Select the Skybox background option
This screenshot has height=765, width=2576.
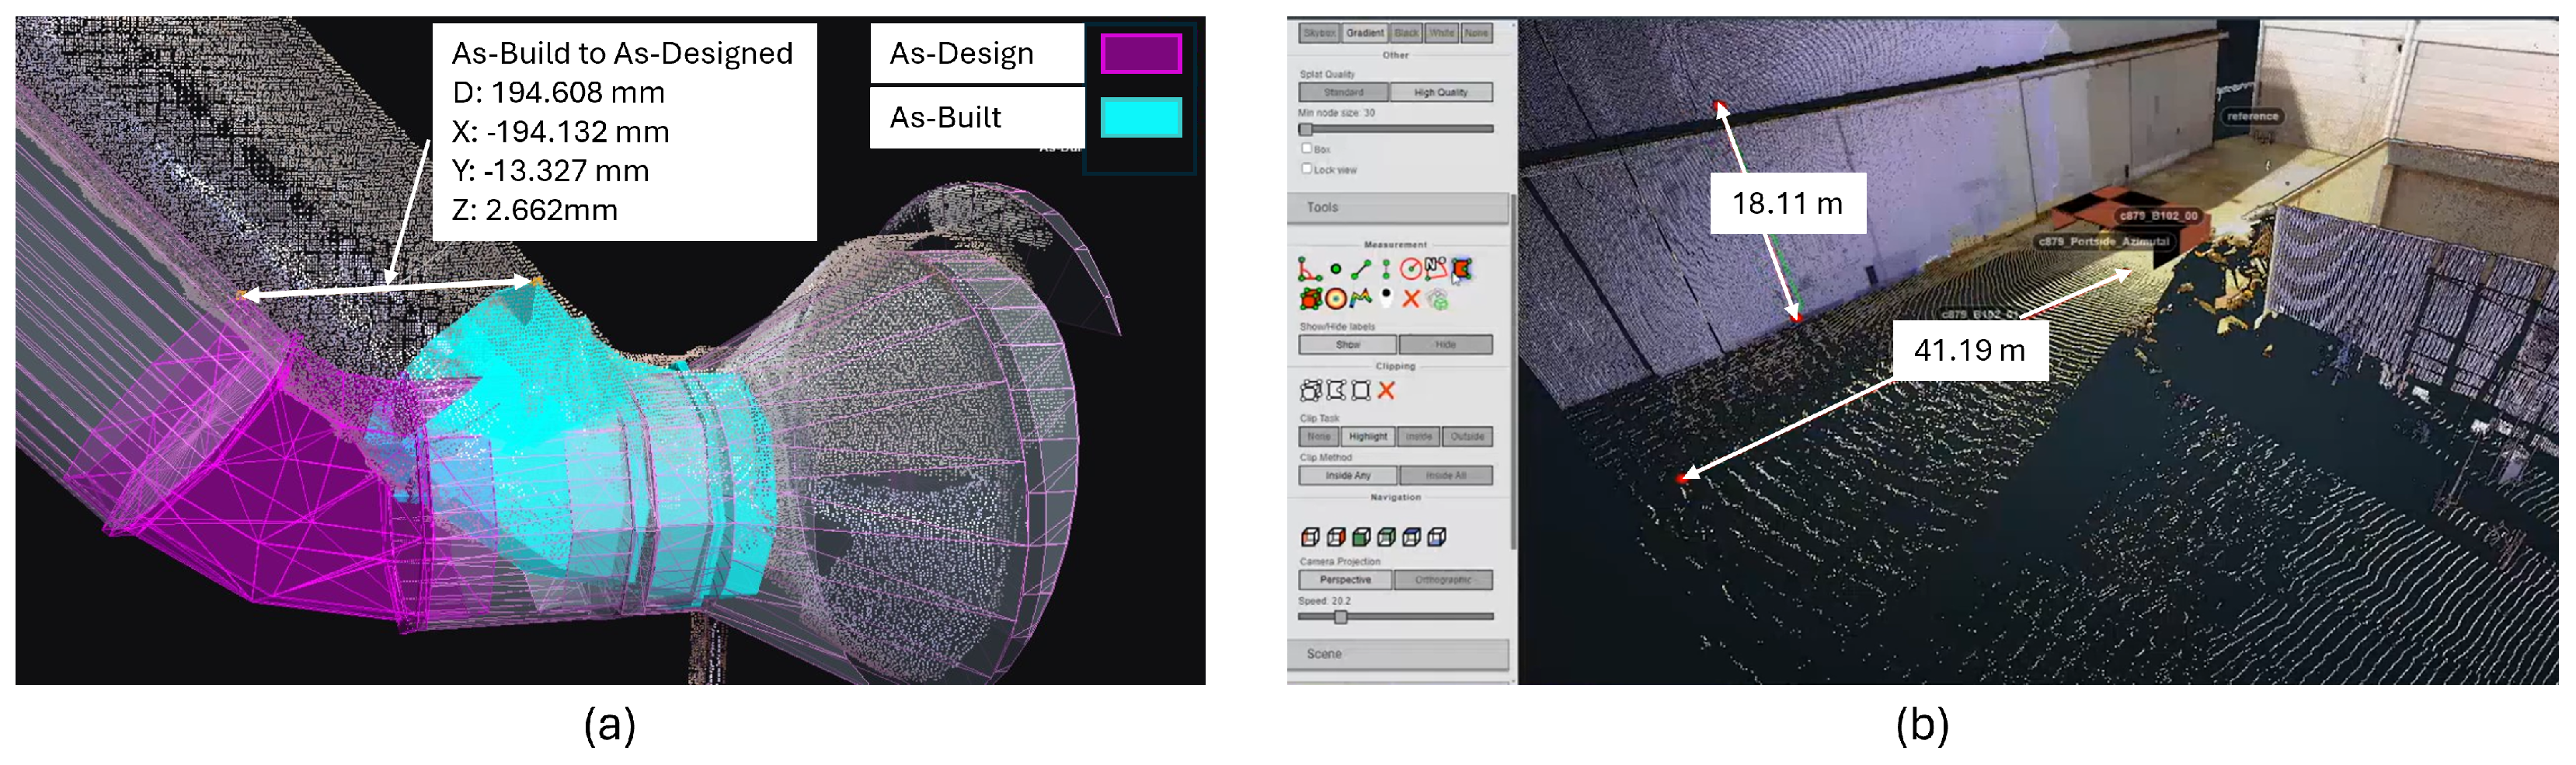tap(1319, 33)
